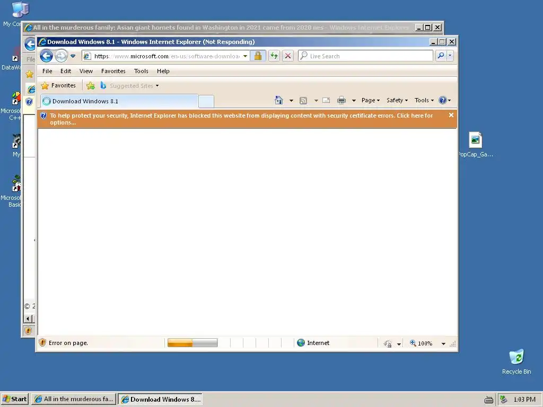Click the info bar question mark icon
Viewport: 543px width, 407px height.
coord(43,116)
